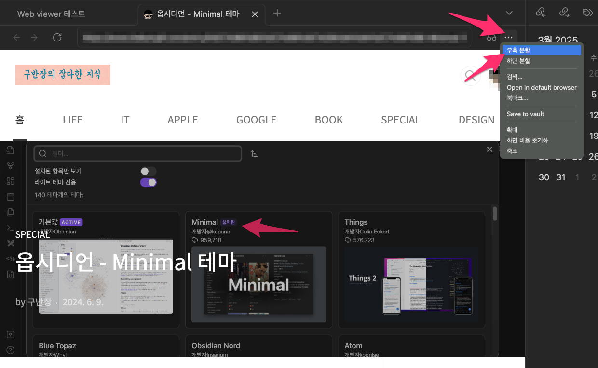Click the SPECIAL category label above title
The height and width of the screenshot is (368, 598).
pyautogui.click(x=32, y=234)
